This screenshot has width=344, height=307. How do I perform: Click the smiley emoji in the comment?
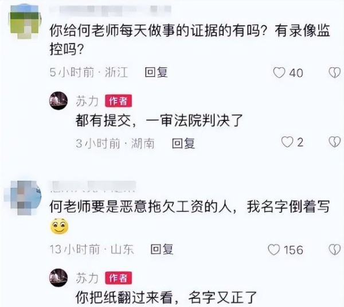click(59, 226)
